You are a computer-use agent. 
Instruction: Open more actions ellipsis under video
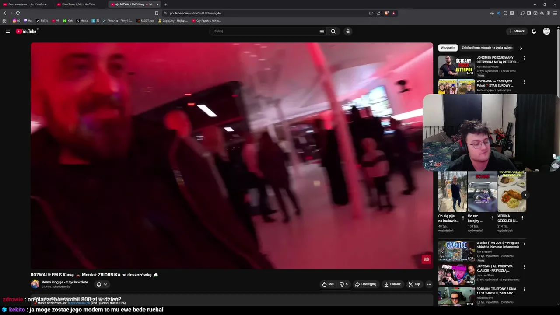(429, 284)
